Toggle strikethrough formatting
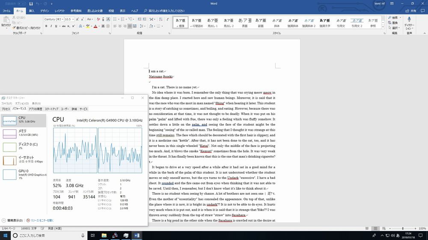Image resolution: width=428 pixels, height=240 pixels. 64,26
